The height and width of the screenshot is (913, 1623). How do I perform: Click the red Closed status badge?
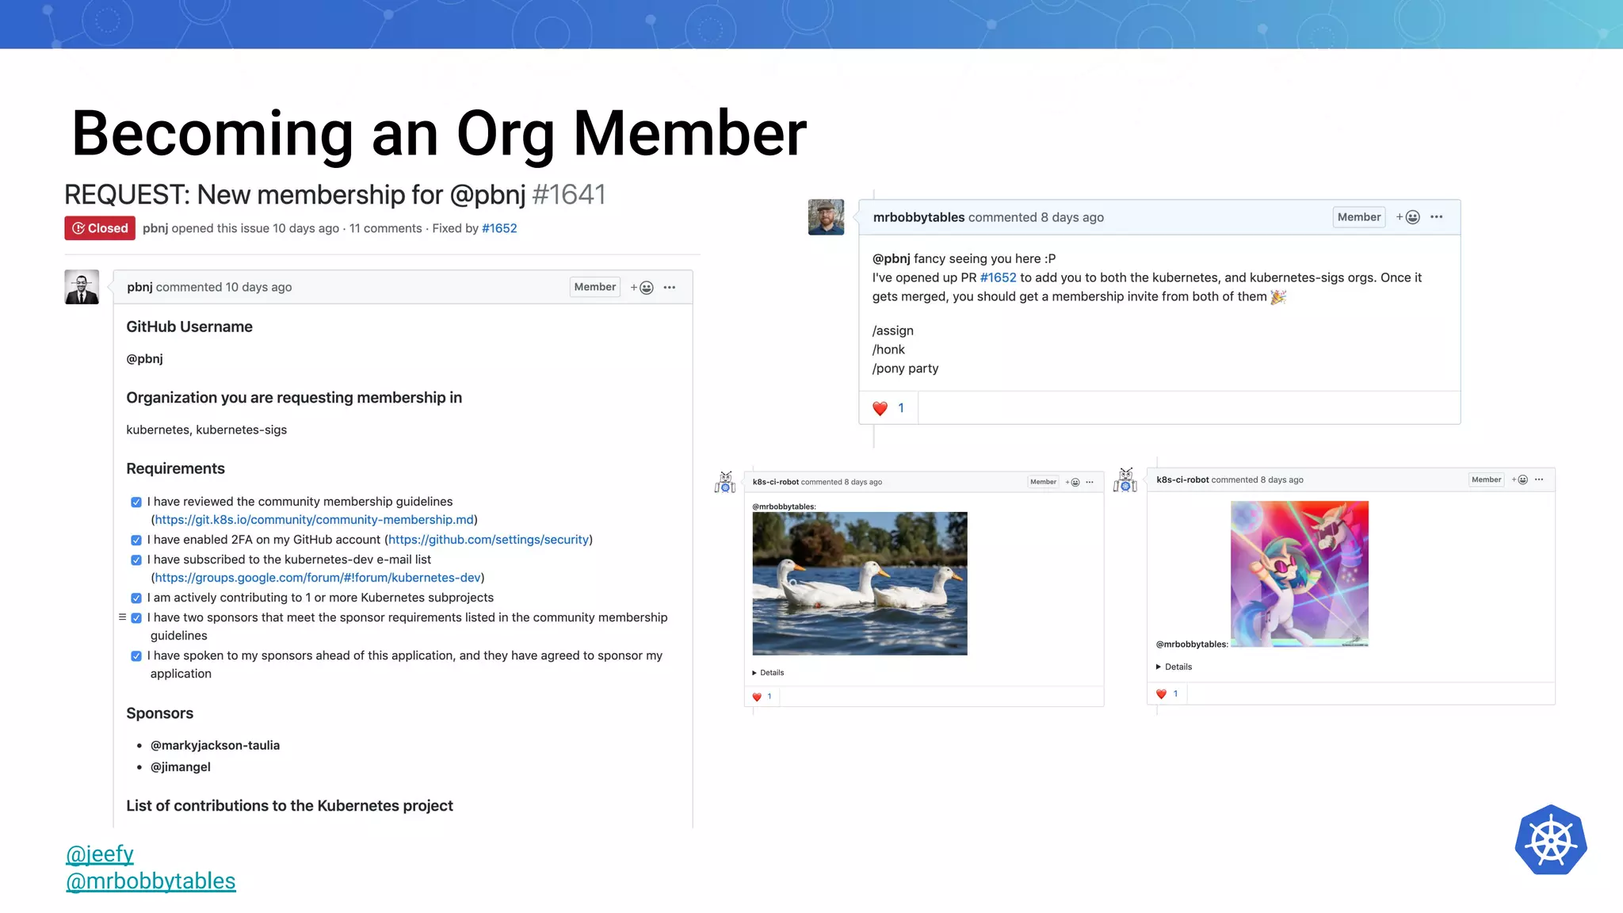coord(100,228)
